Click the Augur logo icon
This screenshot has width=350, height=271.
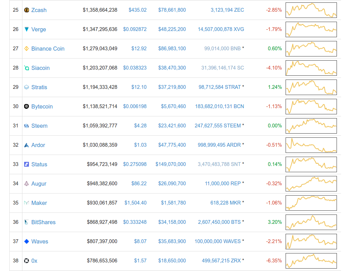(x=27, y=184)
